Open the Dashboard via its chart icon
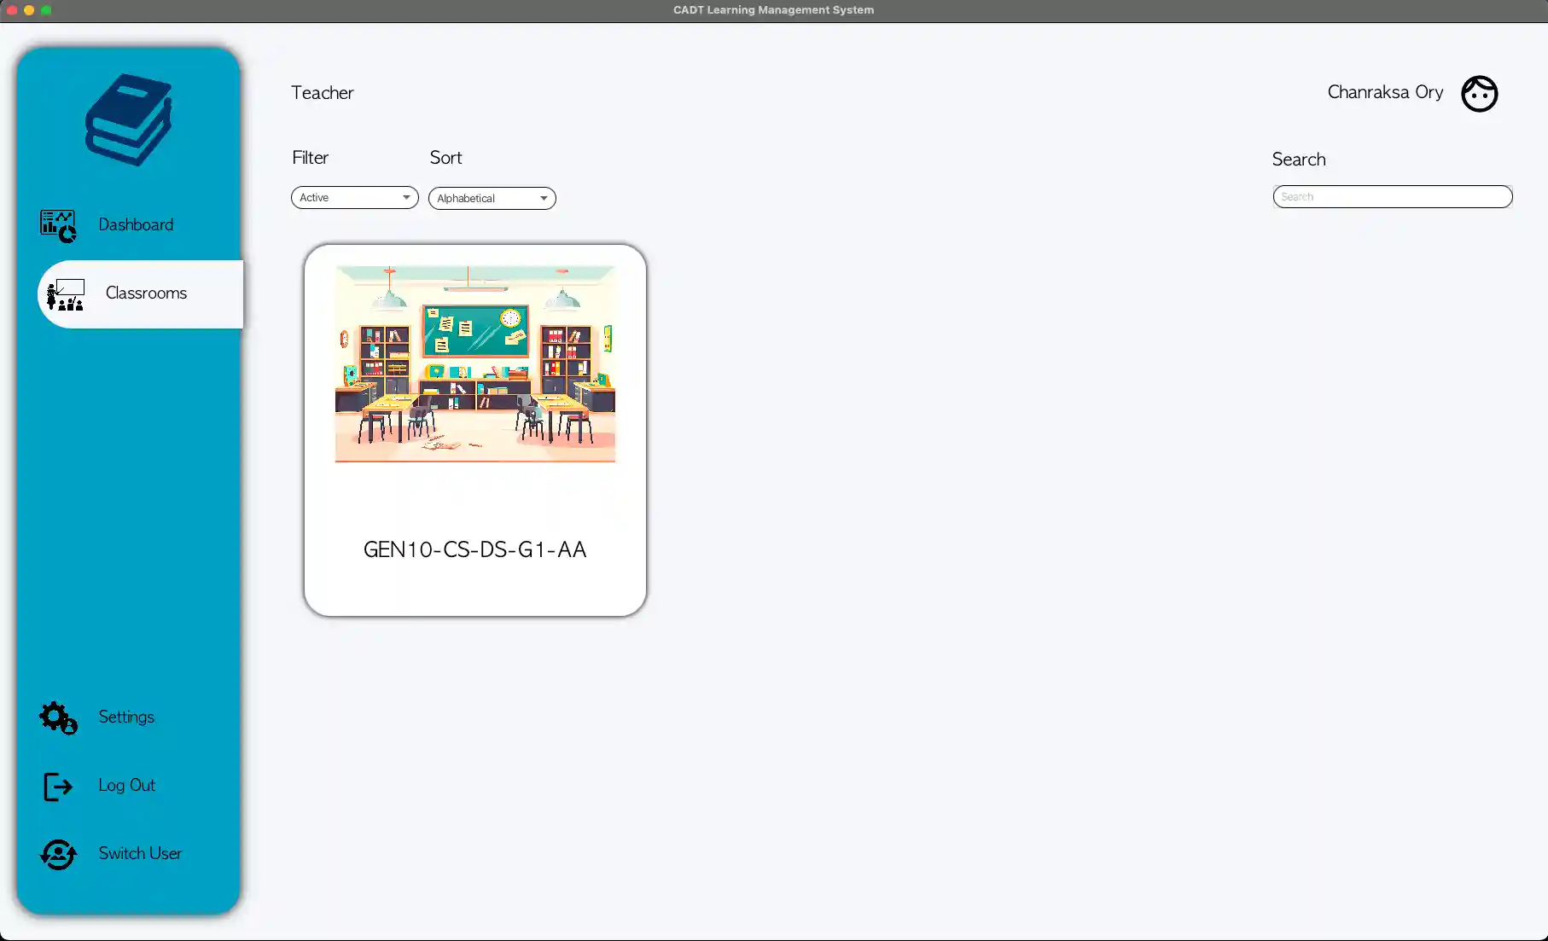The image size is (1548, 941). pos(57,225)
